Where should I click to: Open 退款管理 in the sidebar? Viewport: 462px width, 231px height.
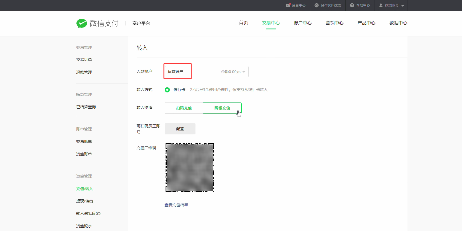click(84, 72)
